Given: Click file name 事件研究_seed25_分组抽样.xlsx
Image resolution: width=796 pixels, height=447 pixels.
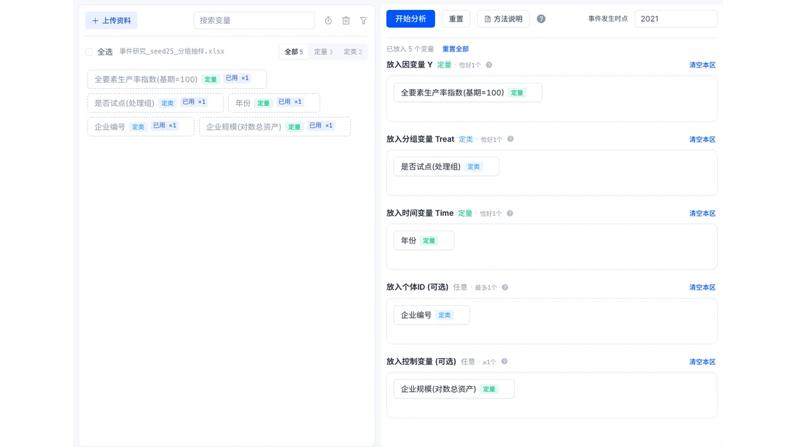Looking at the screenshot, I should [172, 52].
